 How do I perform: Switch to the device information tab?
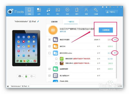(54, 22)
